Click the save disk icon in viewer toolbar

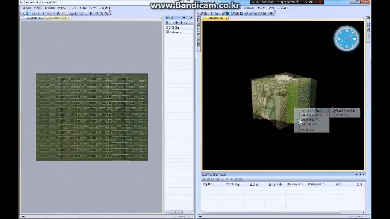(217, 13)
